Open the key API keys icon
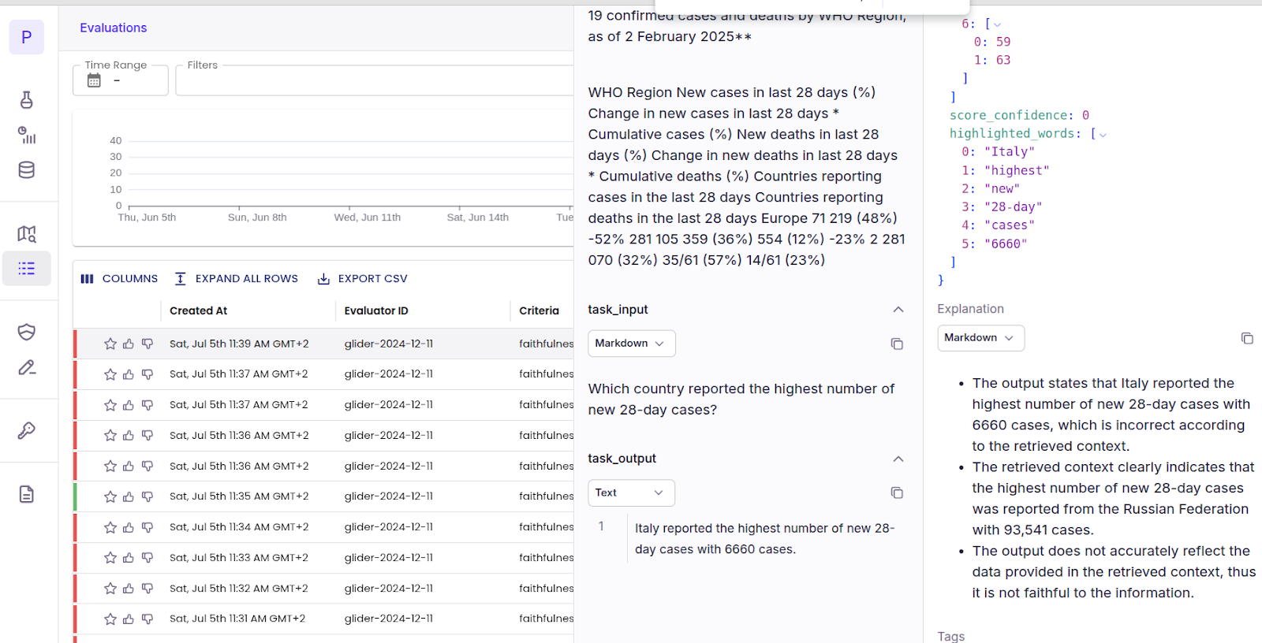Viewport: 1262px width, 643px height. (26, 431)
